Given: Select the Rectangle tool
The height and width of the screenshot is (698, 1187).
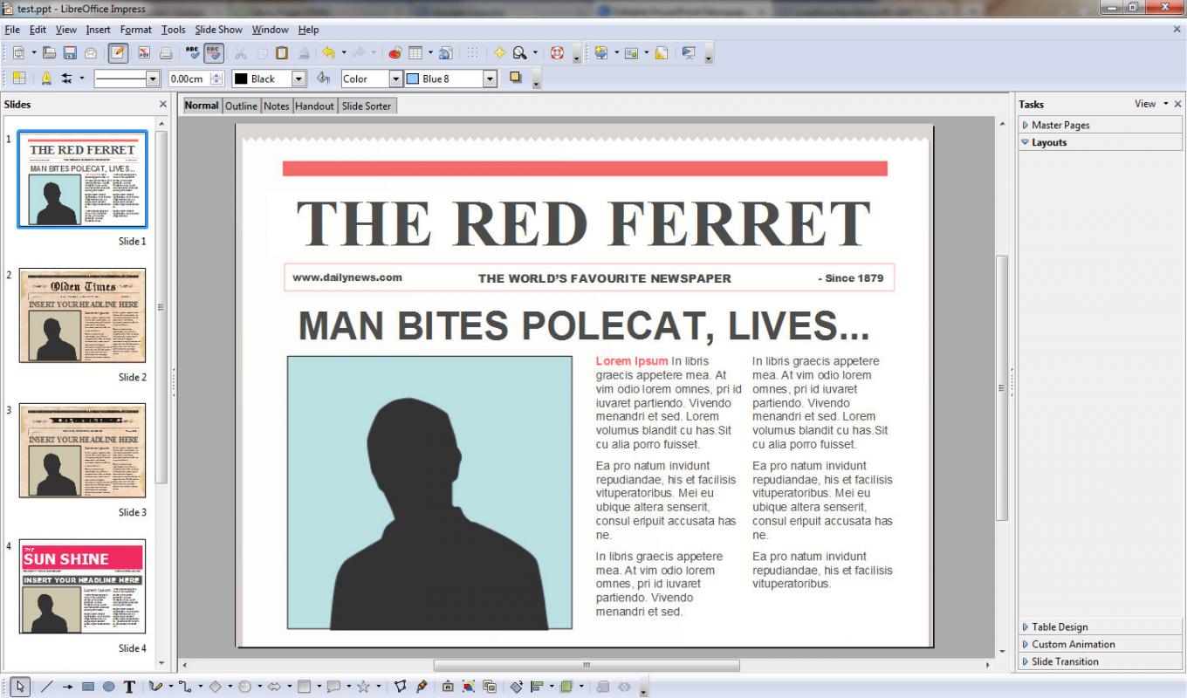Looking at the screenshot, I should [88, 688].
